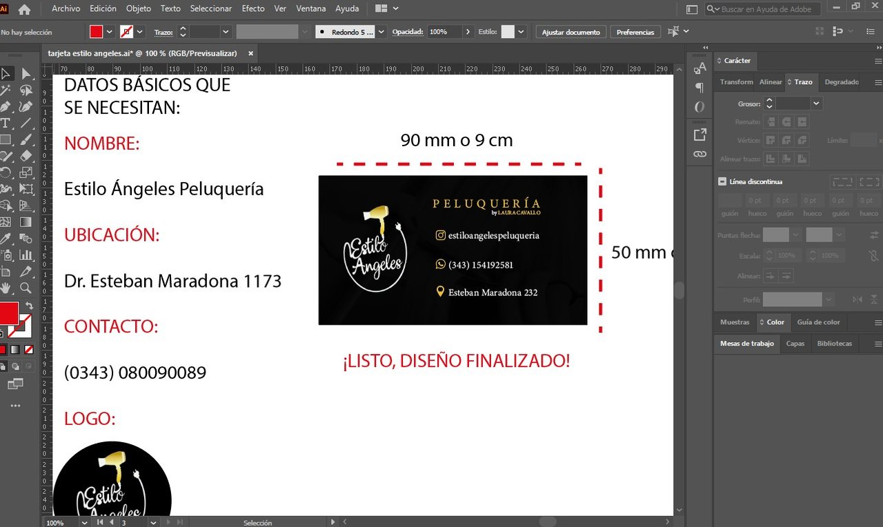Viewport: 883px width, 527px height.
Task: Open the Efecto menu
Action: tap(253, 9)
